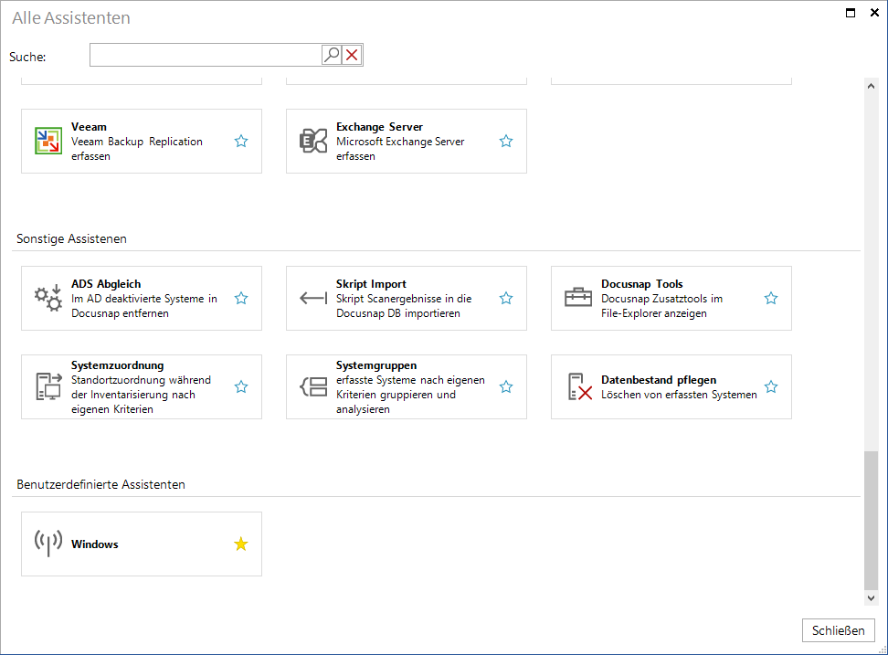This screenshot has width=888, height=655.
Task: Click the scrollbar up arrow
Action: (x=871, y=86)
